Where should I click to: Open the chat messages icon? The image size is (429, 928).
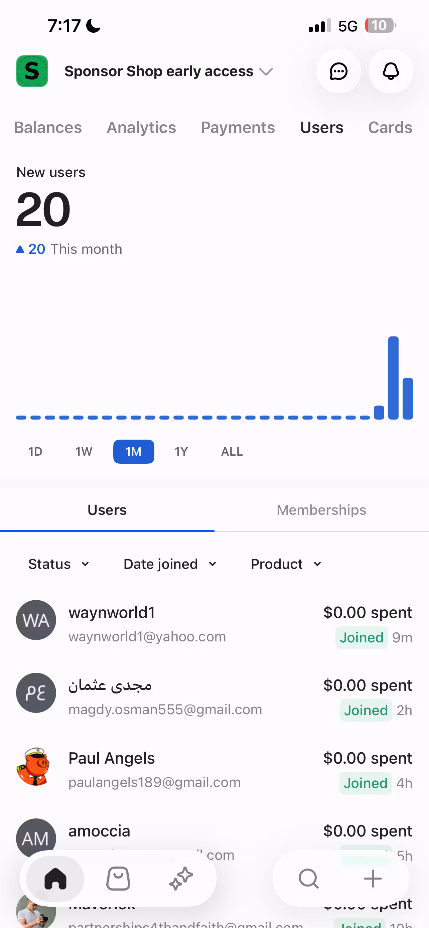coord(338,71)
